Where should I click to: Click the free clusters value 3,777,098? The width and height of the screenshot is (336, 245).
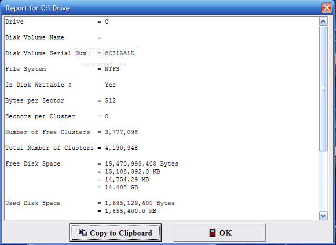coord(121,132)
